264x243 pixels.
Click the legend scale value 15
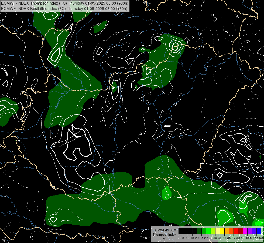coord(193,238)
